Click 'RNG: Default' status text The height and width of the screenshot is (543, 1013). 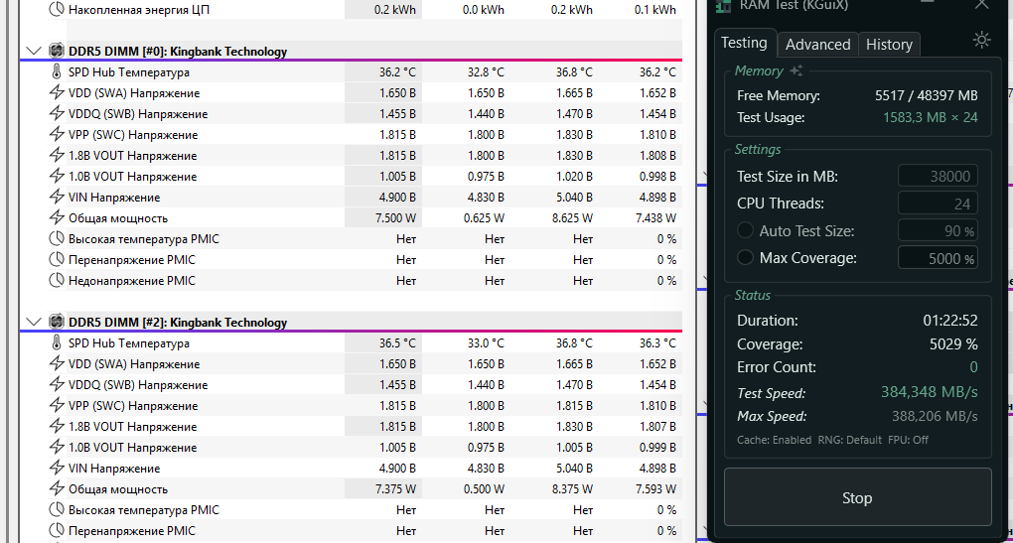coord(849,440)
